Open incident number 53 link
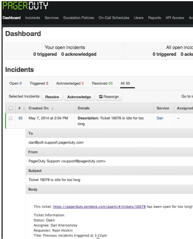Viewport: 193px width, 239px height. point(20,118)
